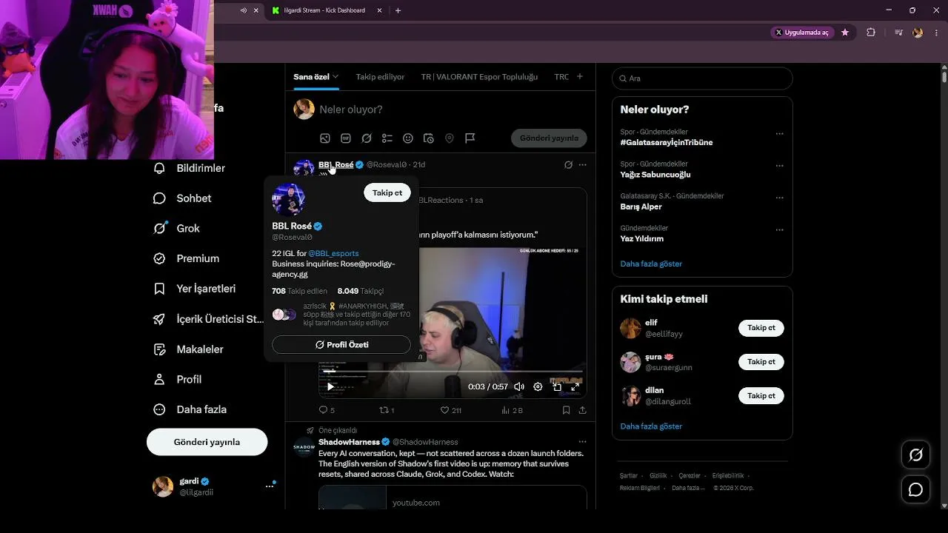Open options for Yağız Sabuncuoğlu trend
The height and width of the screenshot is (533, 948).
coord(779,166)
